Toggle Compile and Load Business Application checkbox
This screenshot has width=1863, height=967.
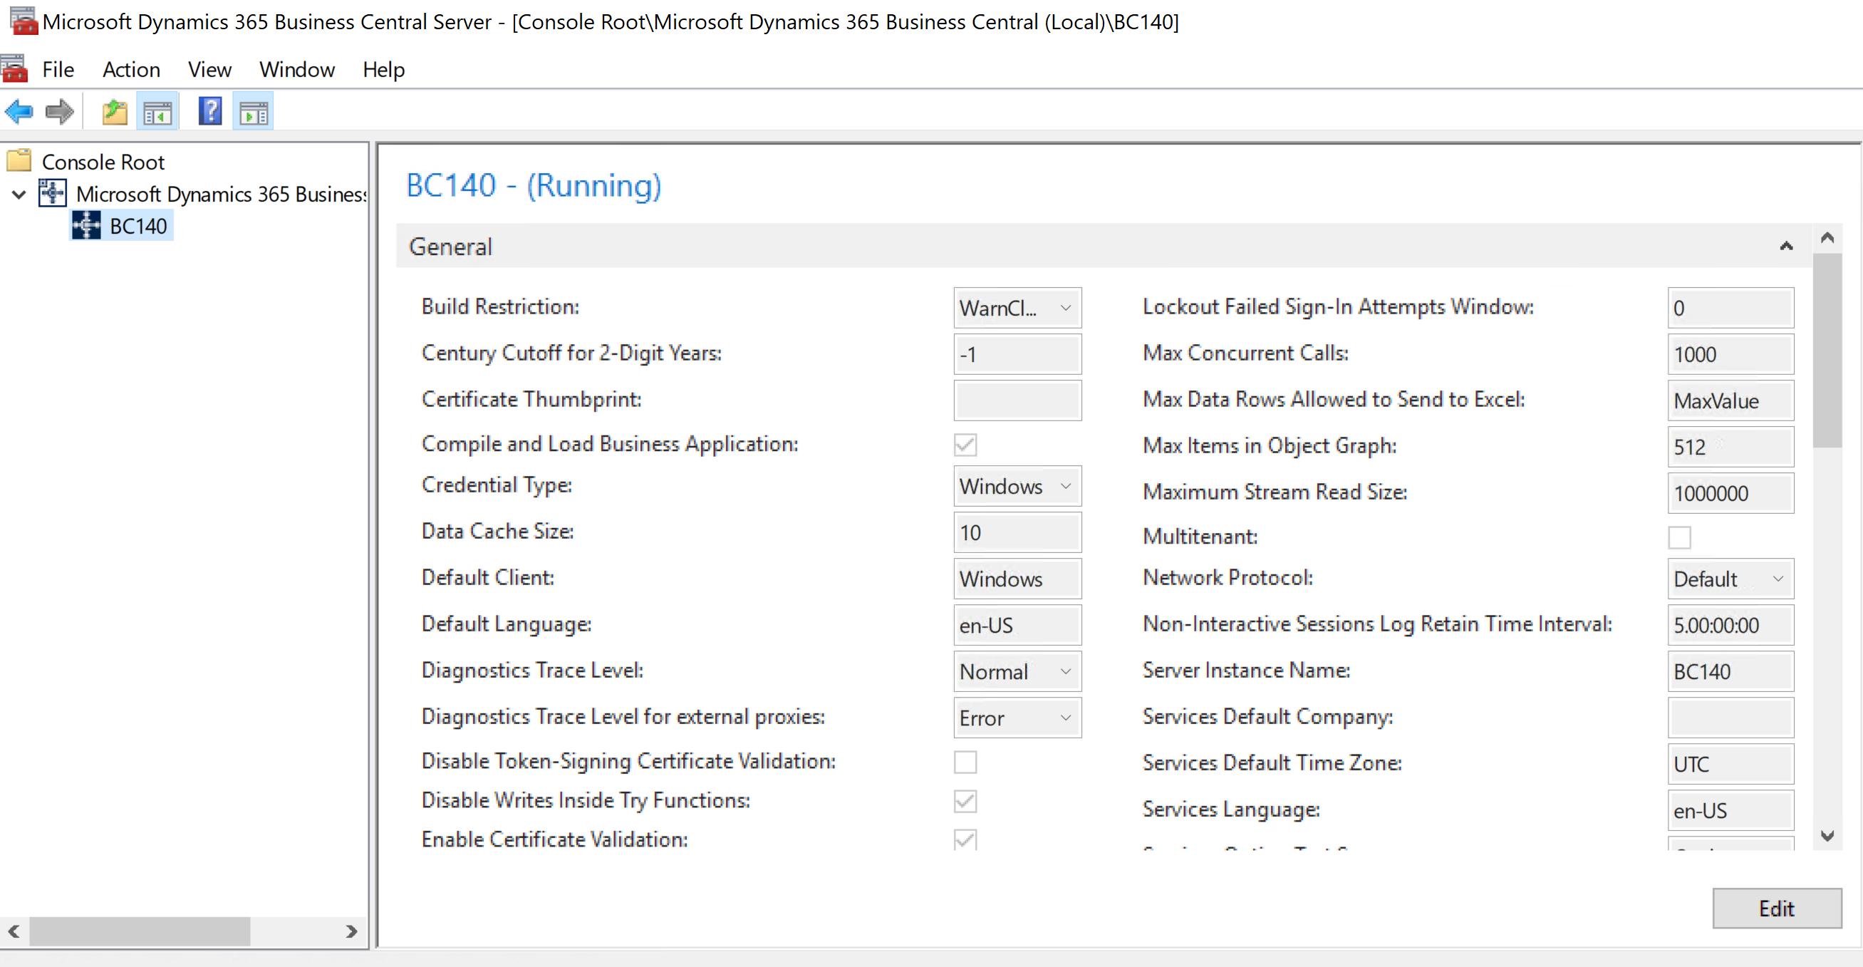pos(965,445)
